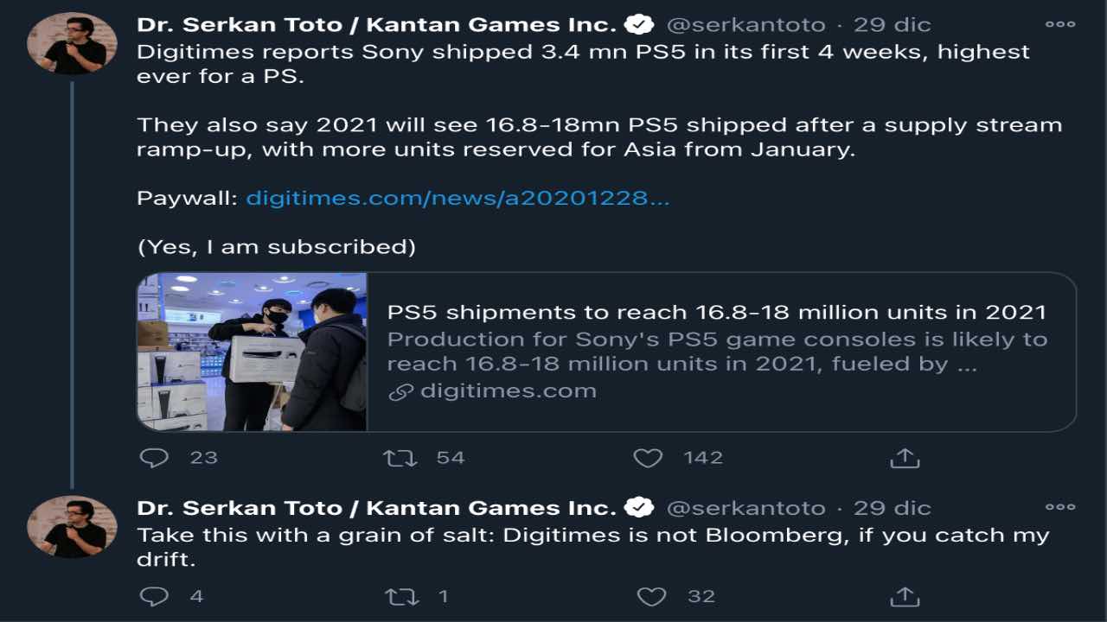The height and width of the screenshot is (622, 1107).
Task: Like the tweet with 142 likes
Action: pyautogui.click(x=648, y=457)
